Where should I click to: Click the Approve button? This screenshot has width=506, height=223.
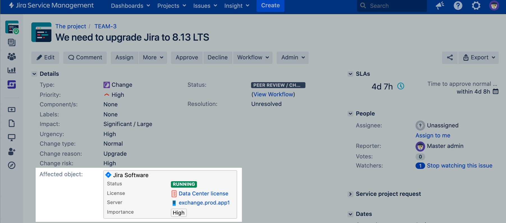(187, 58)
